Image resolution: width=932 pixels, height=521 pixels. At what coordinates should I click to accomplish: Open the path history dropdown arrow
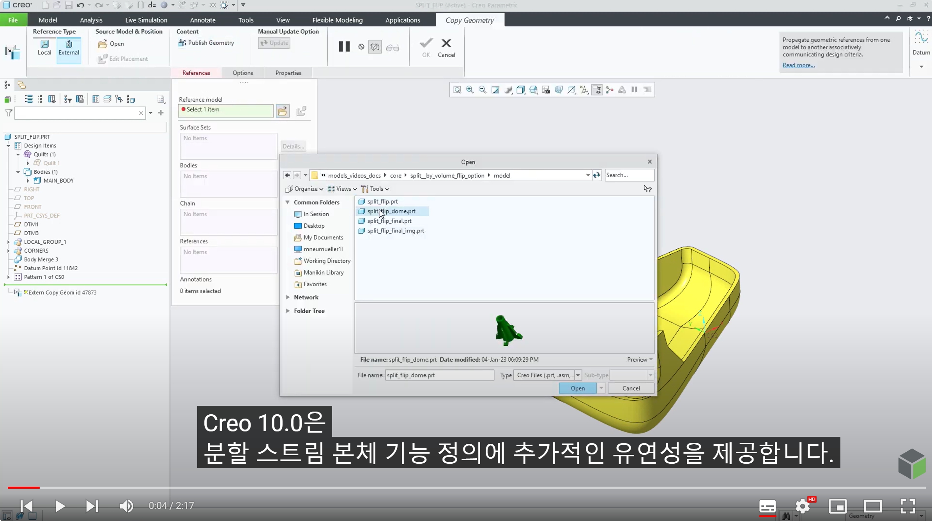587,175
